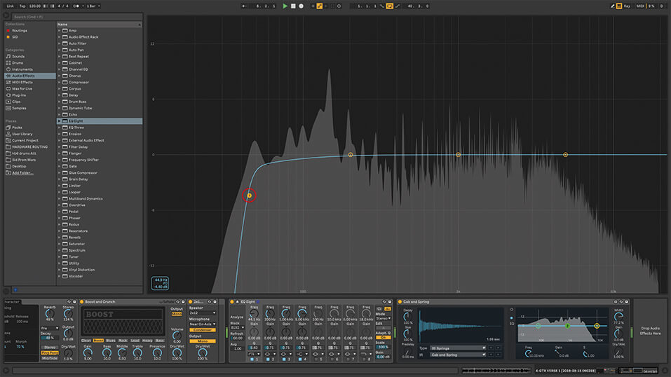Expand the Amp folder in browser
Screen dimensions: 671x377
pyautogui.click(x=59, y=30)
